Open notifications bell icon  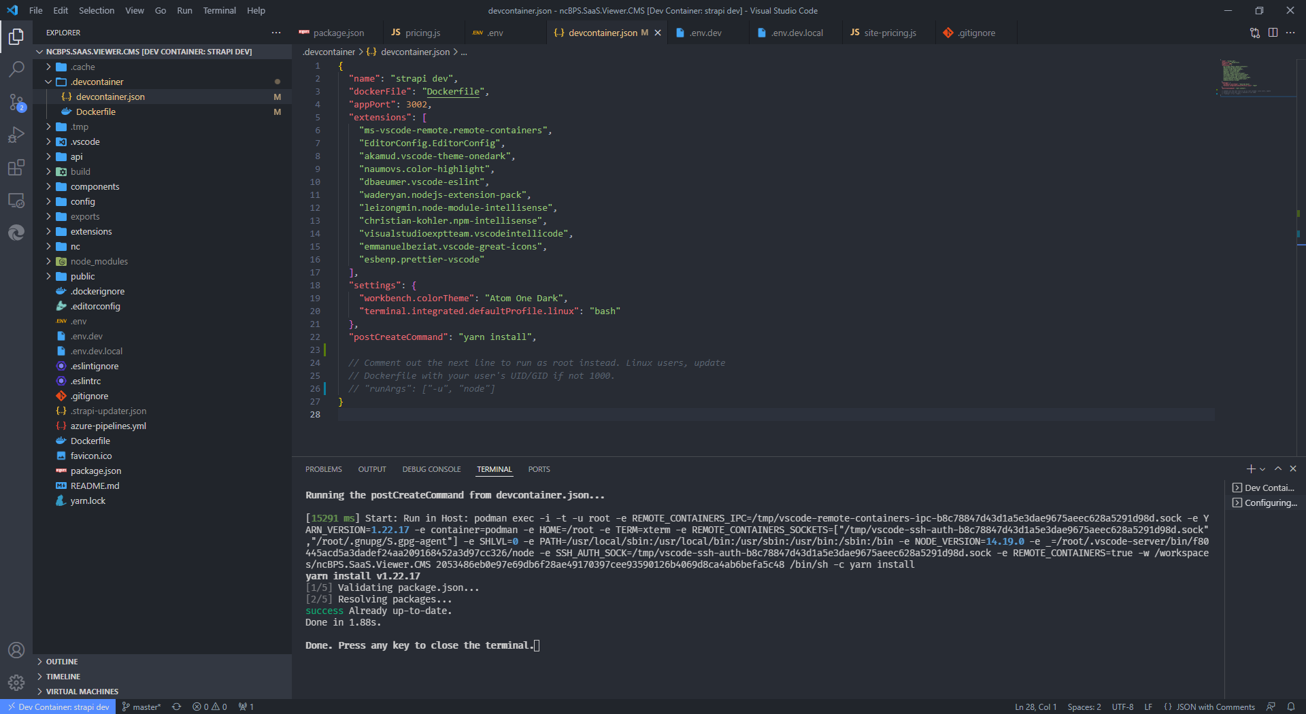(x=1291, y=707)
